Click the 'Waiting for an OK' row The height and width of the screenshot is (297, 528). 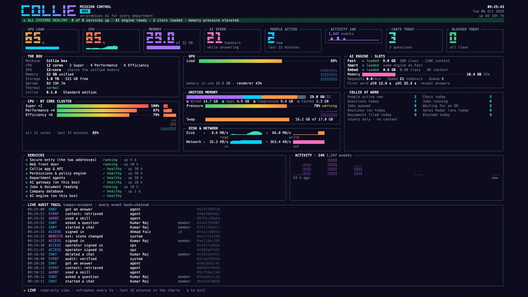coord(457,106)
